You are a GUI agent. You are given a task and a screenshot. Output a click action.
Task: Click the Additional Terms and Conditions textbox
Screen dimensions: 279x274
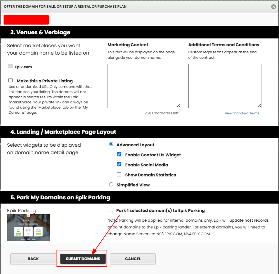pos(225,86)
